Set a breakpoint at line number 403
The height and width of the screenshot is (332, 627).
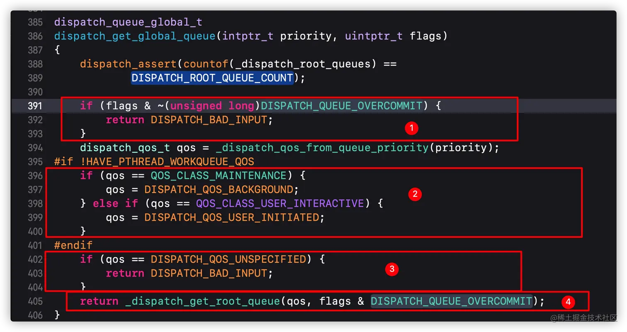coord(35,273)
